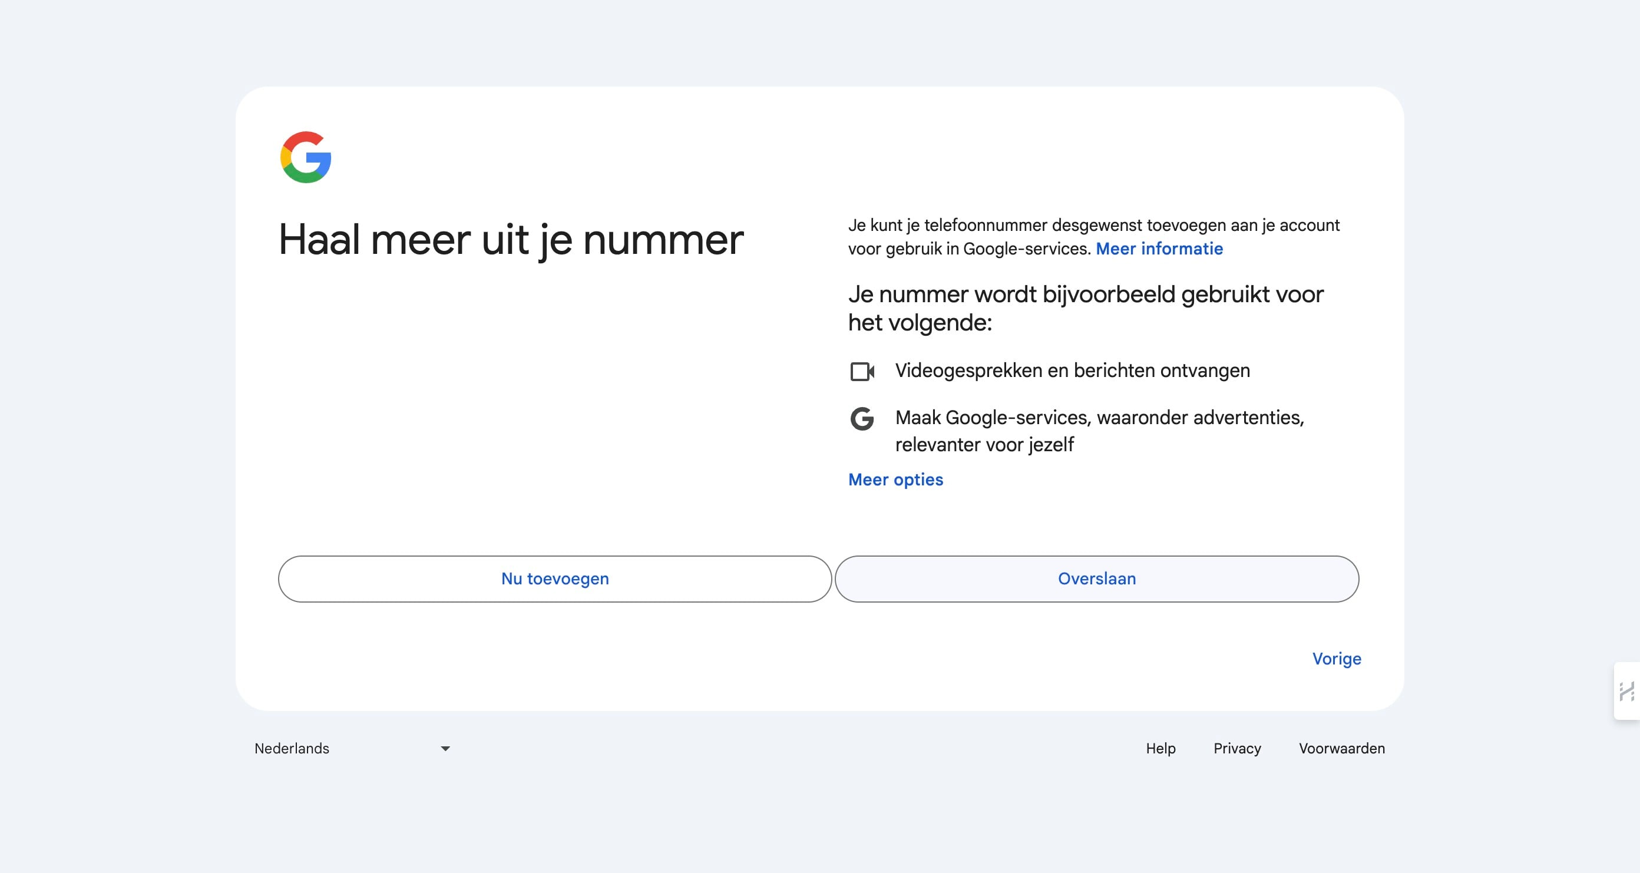Click the Je nummer wordt gebruikt subheading
The image size is (1640, 873).
(1084, 307)
